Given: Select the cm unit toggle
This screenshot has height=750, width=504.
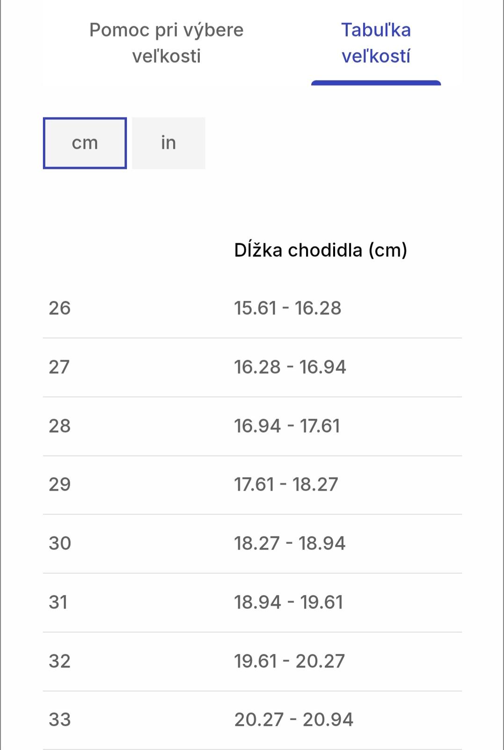Looking at the screenshot, I should coord(85,143).
